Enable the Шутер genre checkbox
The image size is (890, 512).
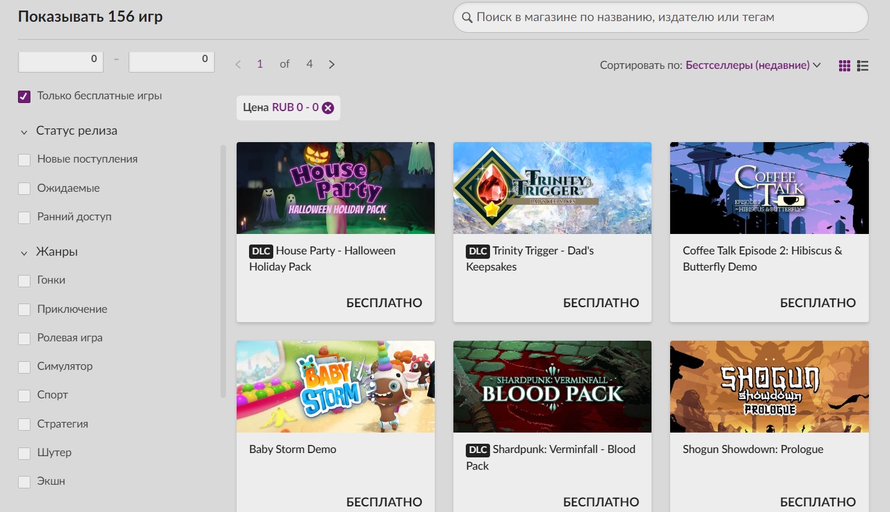pos(24,453)
